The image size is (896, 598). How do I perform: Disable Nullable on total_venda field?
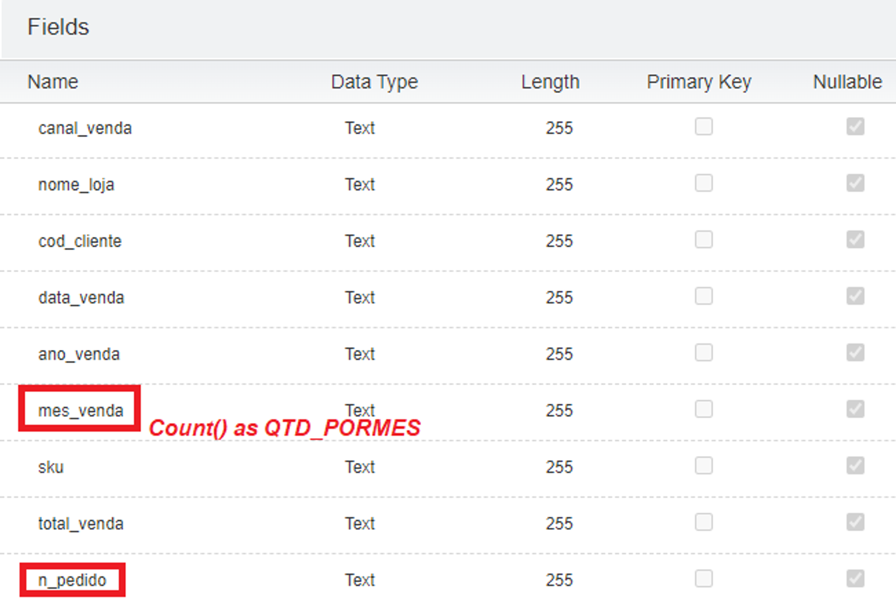click(x=855, y=522)
